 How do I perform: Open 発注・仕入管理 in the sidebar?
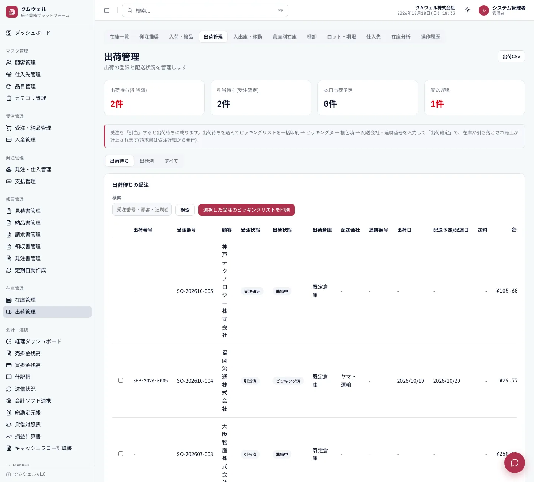(x=47, y=169)
